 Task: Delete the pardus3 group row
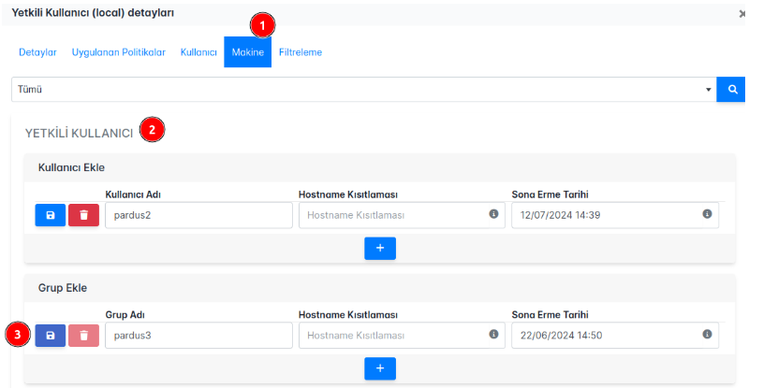[83, 335]
